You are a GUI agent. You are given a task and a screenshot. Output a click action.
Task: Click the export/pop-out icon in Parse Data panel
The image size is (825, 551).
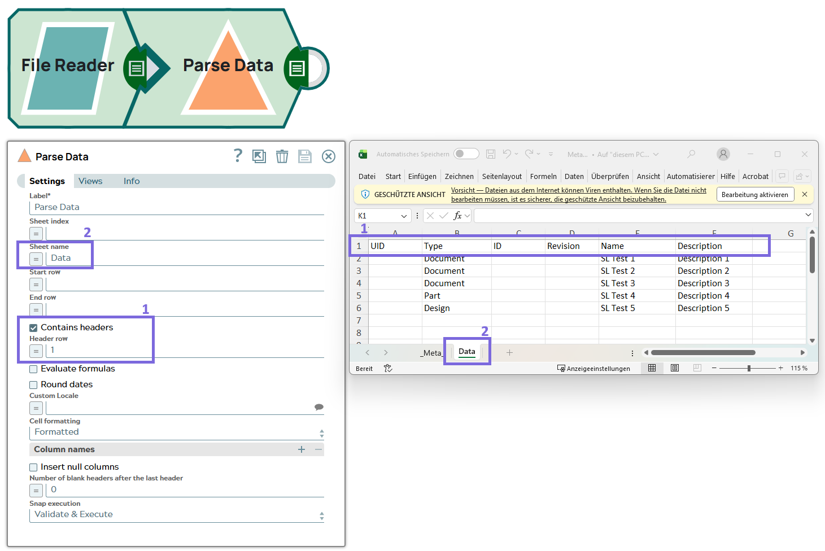[259, 156]
